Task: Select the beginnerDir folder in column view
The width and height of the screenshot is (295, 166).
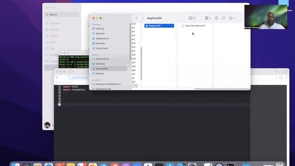Action: pos(159,26)
